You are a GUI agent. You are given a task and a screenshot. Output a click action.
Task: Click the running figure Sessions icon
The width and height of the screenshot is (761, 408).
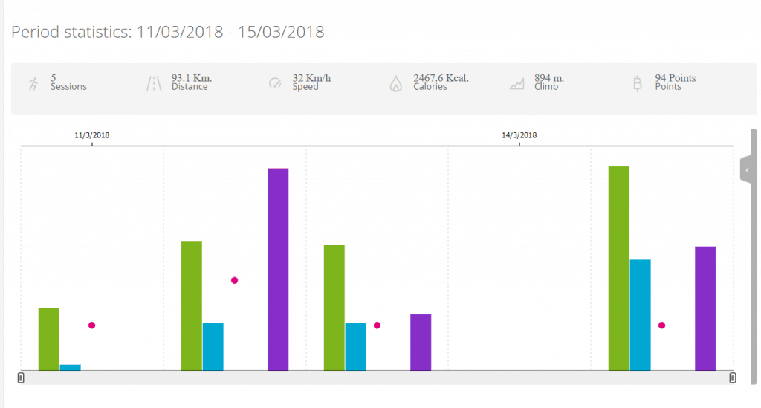(x=33, y=83)
